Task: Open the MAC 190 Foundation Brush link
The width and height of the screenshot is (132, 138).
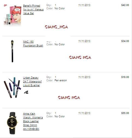Action: (x=33, y=44)
